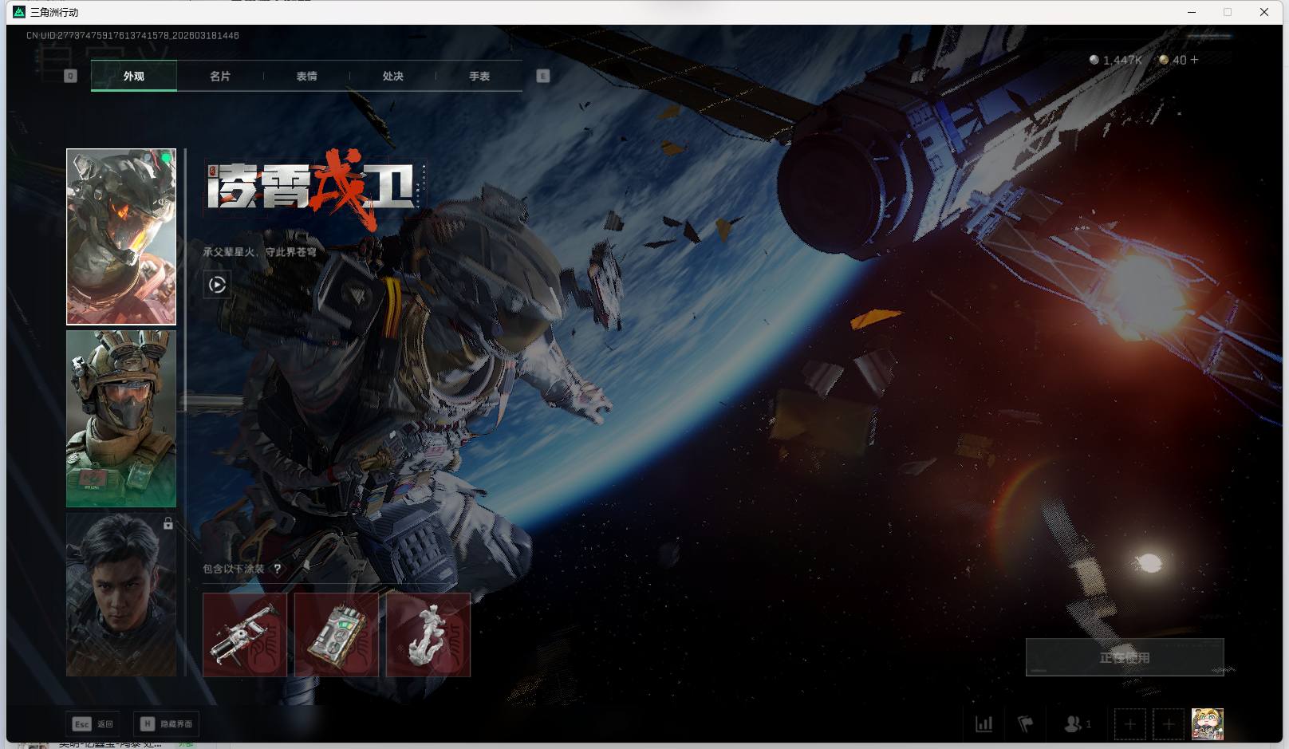This screenshot has height=749, width=1289.
Task: Open the 手表 tab
Action: pyautogui.click(x=479, y=76)
